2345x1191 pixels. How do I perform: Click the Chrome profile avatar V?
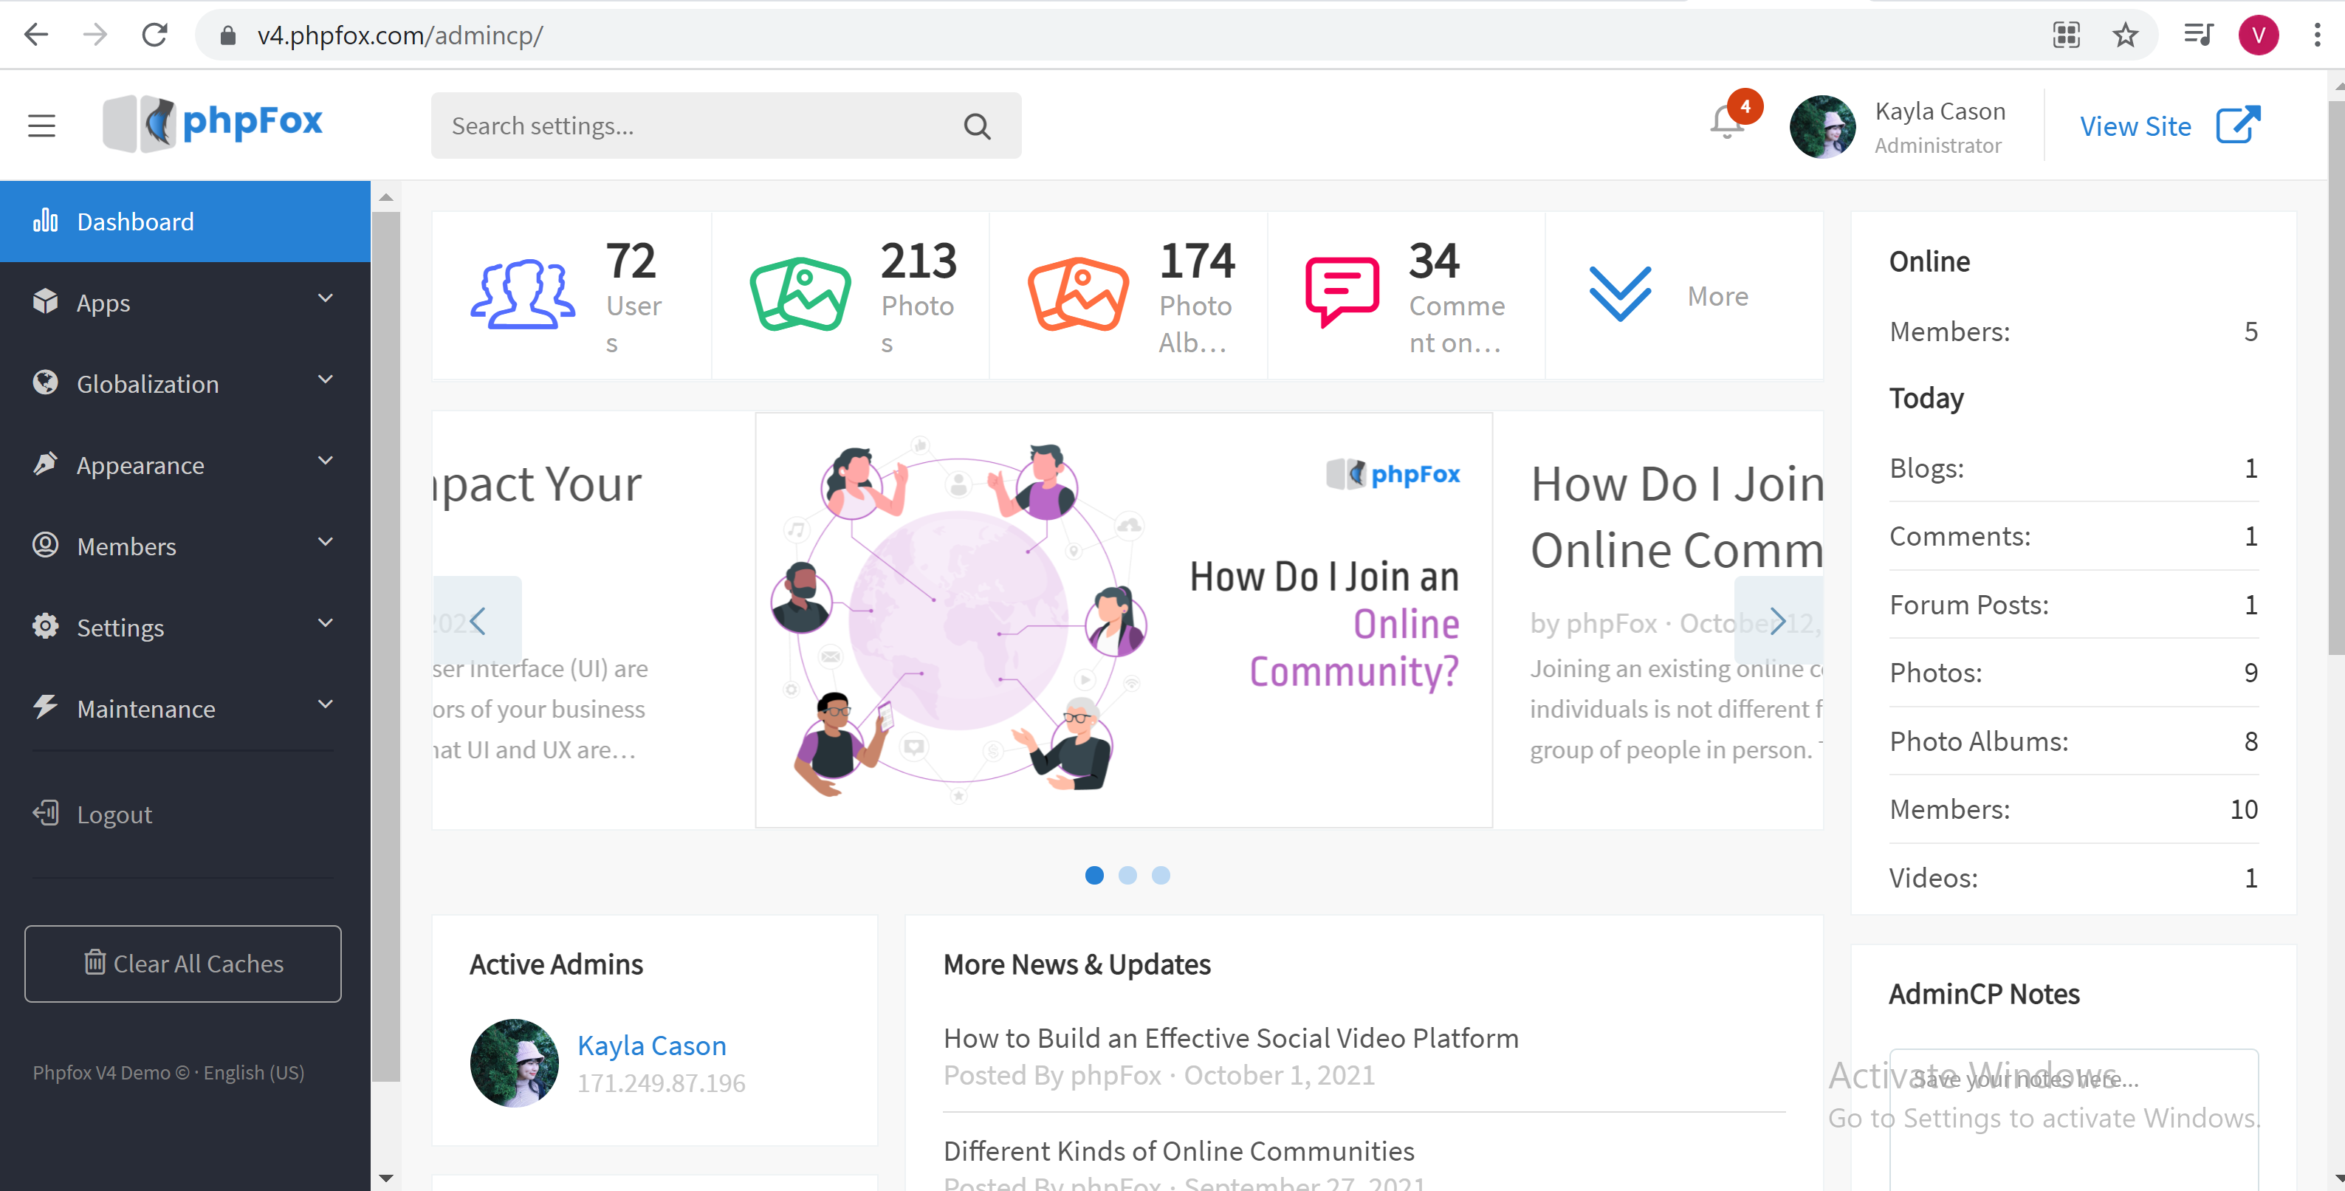2258,35
